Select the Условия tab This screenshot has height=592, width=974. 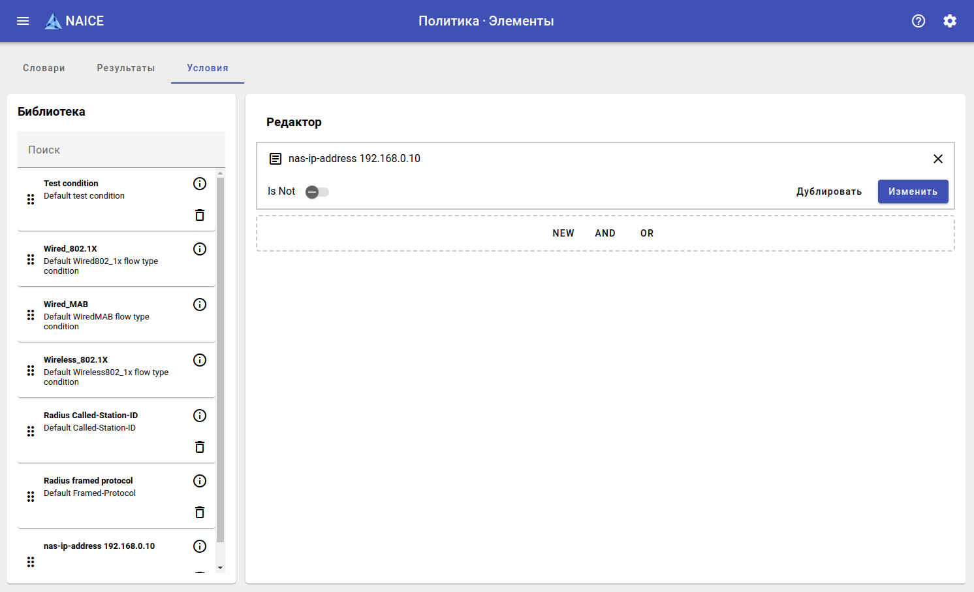point(208,68)
